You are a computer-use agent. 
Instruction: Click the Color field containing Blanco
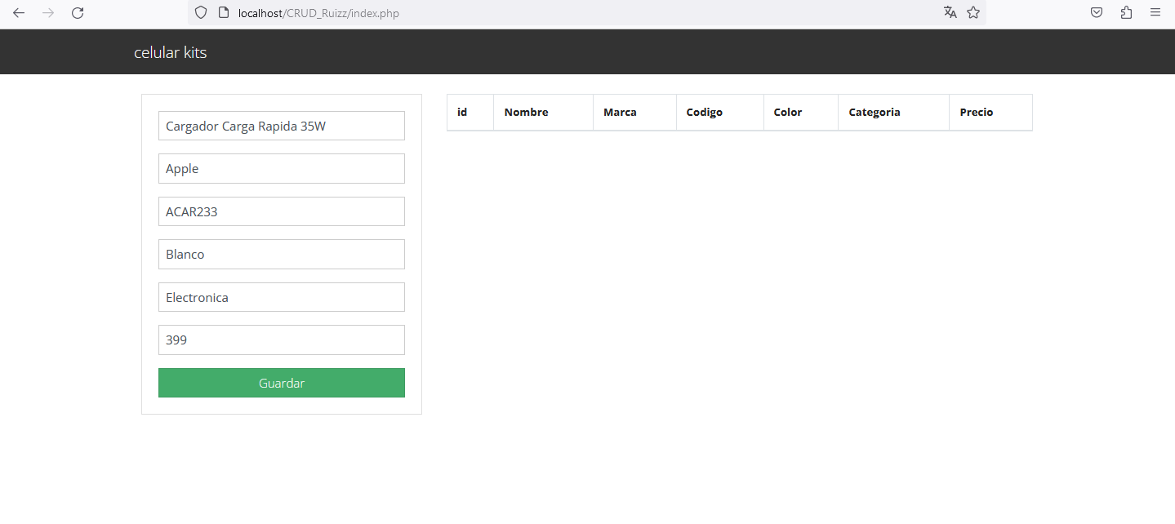tap(281, 254)
